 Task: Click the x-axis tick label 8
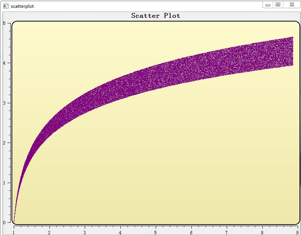pyautogui.click(x=262, y=232)
